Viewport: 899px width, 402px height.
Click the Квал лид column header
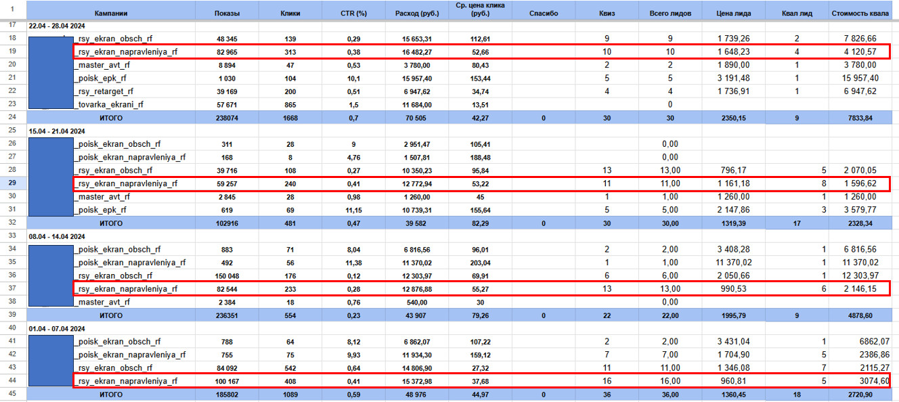796,14
